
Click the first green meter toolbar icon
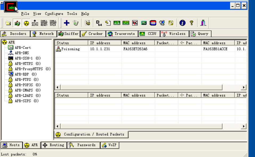tap(117, 23)
